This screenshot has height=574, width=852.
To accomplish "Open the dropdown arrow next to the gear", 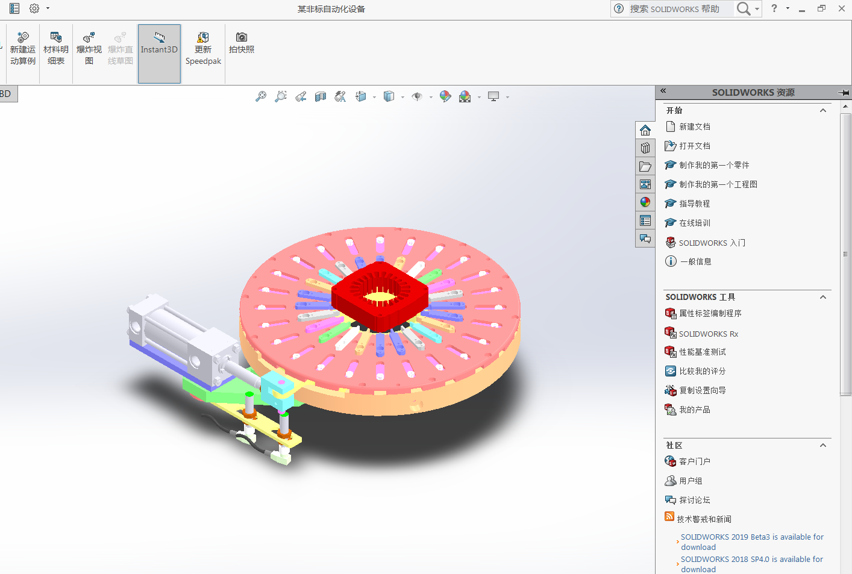I will pos(48,8).
